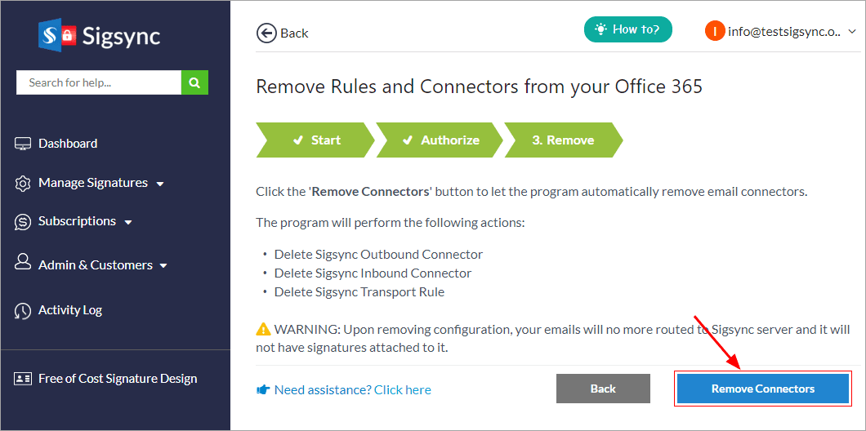Open the Need assistance link
This screenshot has height=431, width=866.
point(352,389)
